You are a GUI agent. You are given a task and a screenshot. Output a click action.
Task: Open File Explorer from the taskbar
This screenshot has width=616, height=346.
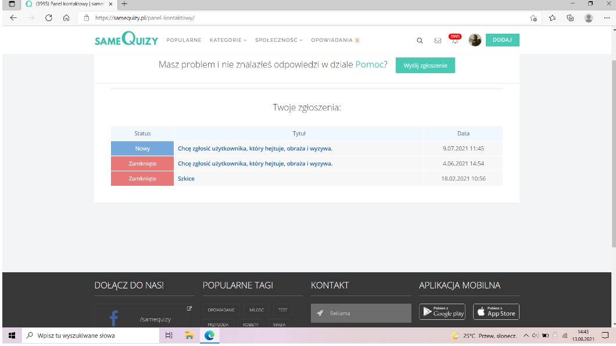click(x=189, y=336)
